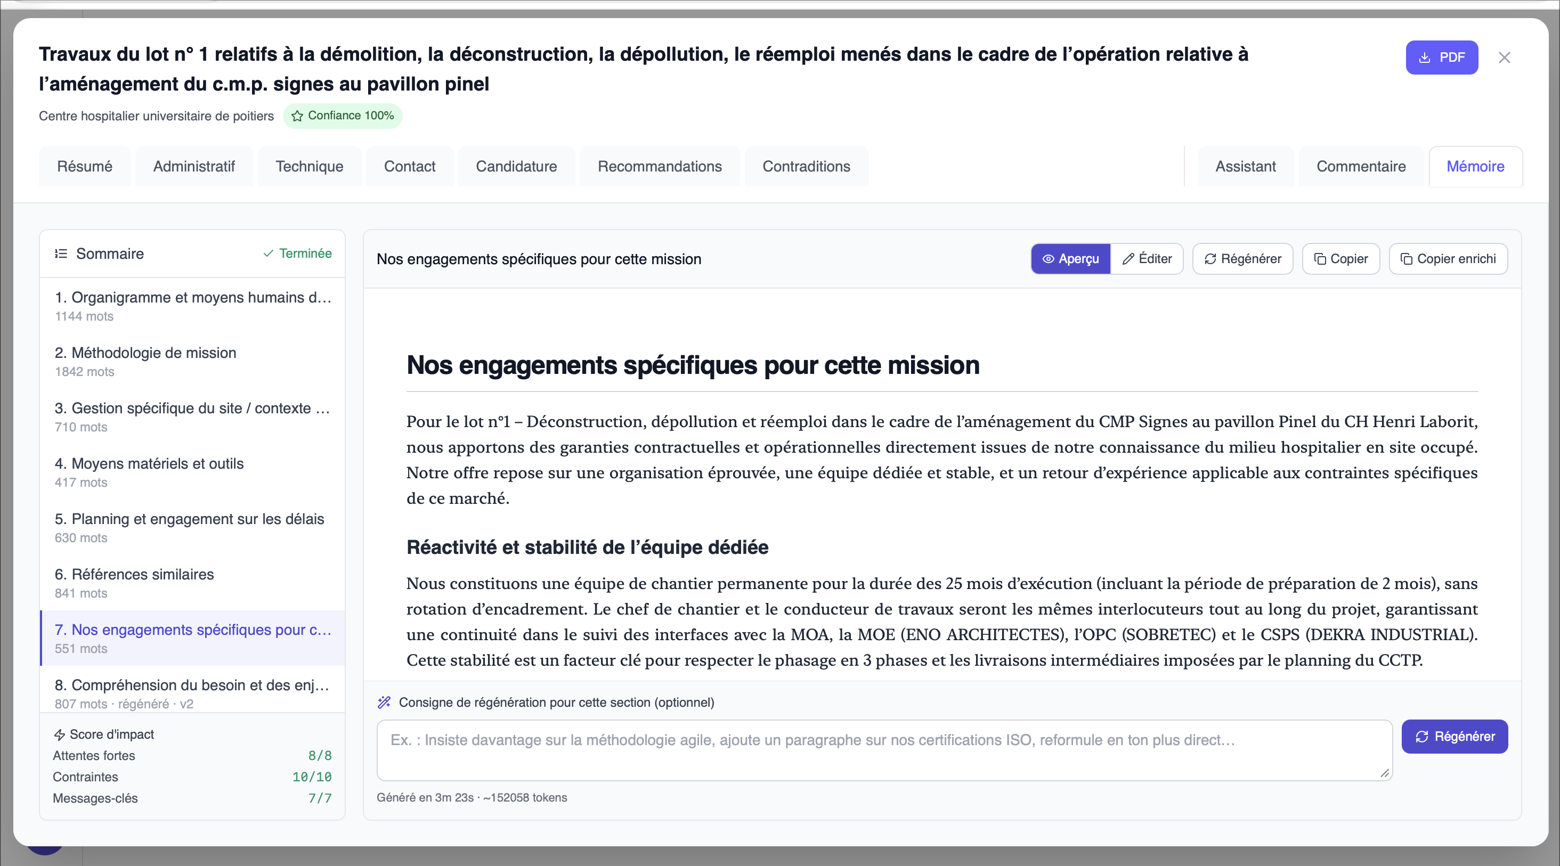Open section 2 Méthodologie de mission

[192, 361]
